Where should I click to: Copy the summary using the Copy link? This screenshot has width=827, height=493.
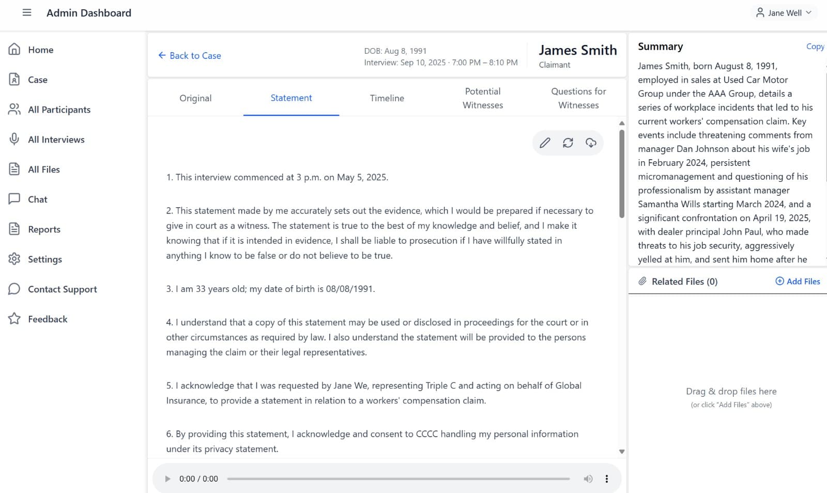coord(815,47)
